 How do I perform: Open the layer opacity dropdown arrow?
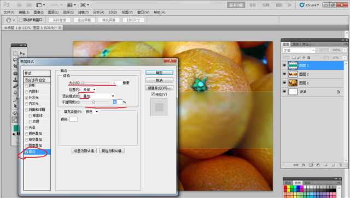point(345,50)
